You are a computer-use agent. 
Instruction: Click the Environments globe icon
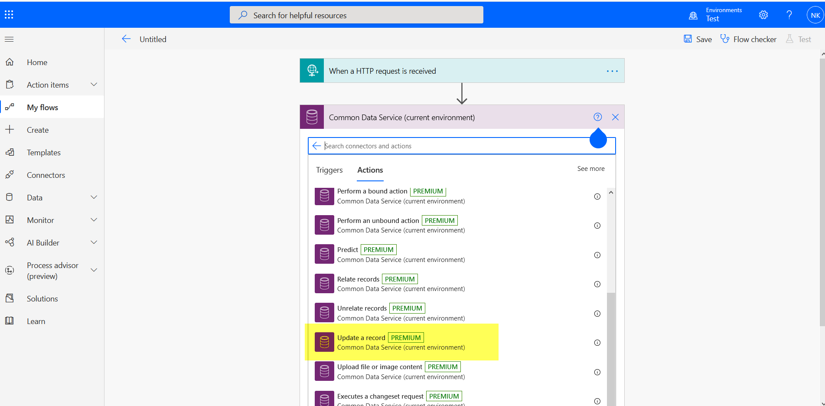693,16
